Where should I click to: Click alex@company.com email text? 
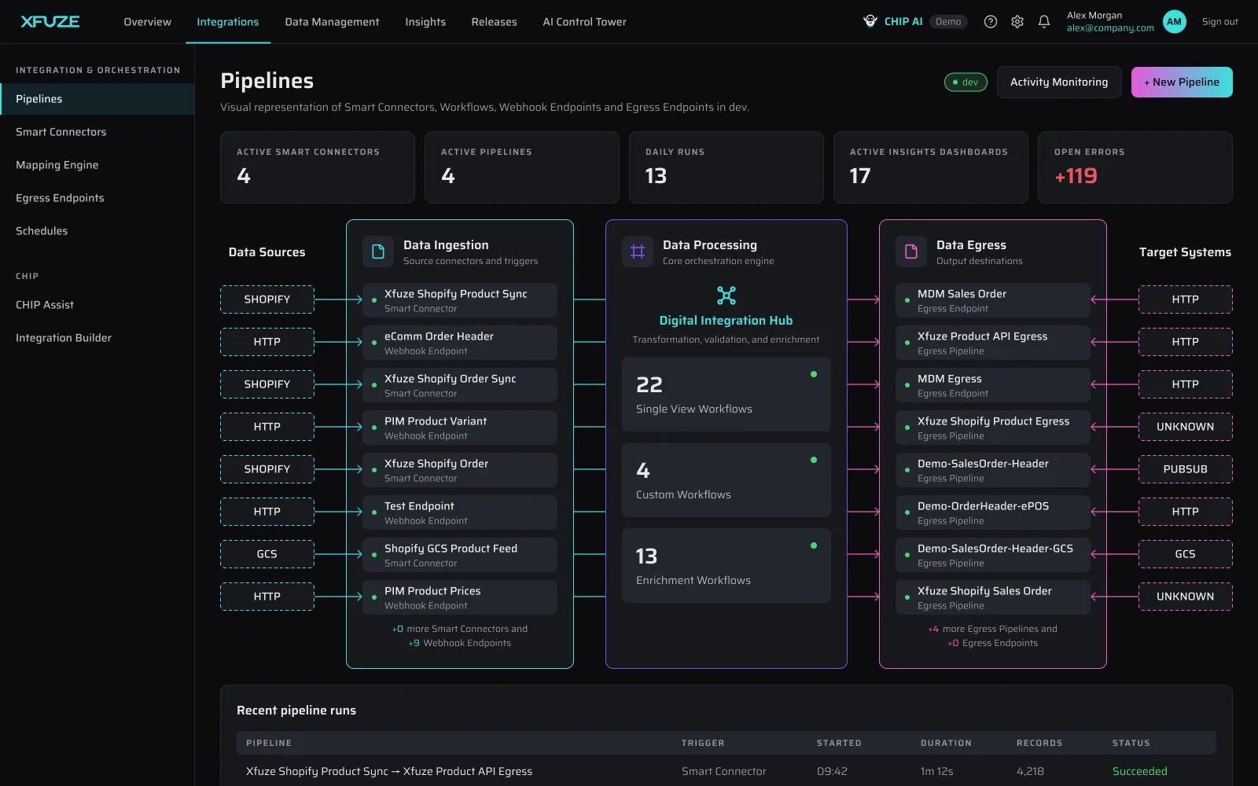1110,28
